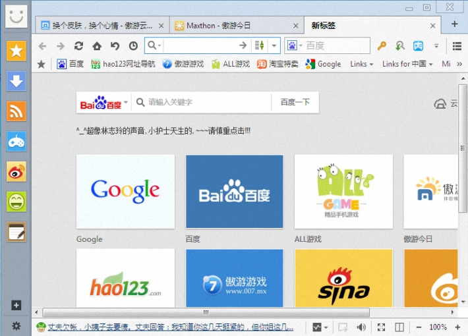Open sidebar settings gear icon
The image size is (468, 336).
pos(16,326)
